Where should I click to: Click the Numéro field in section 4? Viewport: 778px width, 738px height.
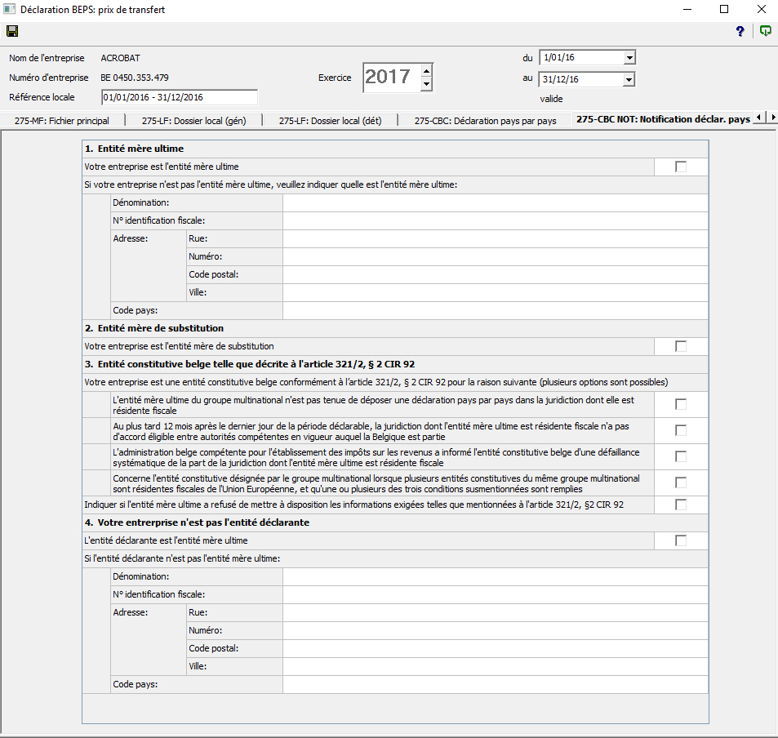[496, 630]
